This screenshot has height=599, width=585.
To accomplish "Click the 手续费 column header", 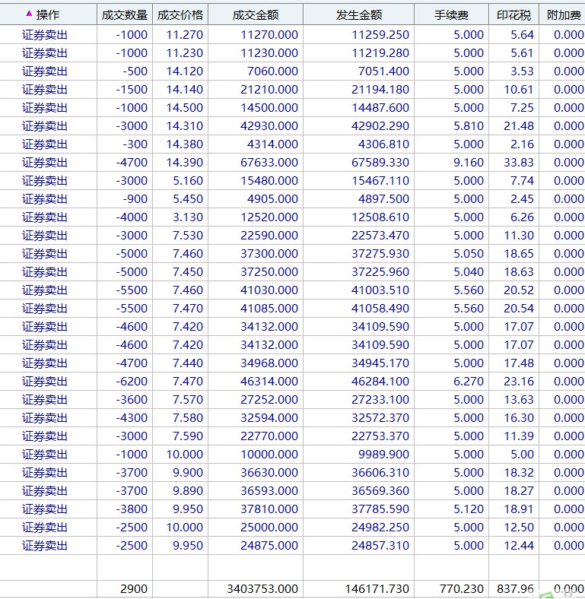I will pyautogui.click(x=451, y=14).
